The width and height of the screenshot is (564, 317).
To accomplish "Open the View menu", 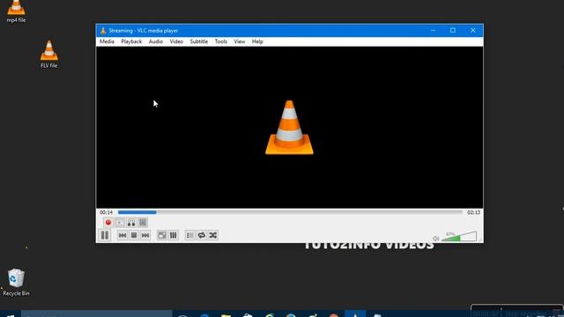I will pos(239,41).
